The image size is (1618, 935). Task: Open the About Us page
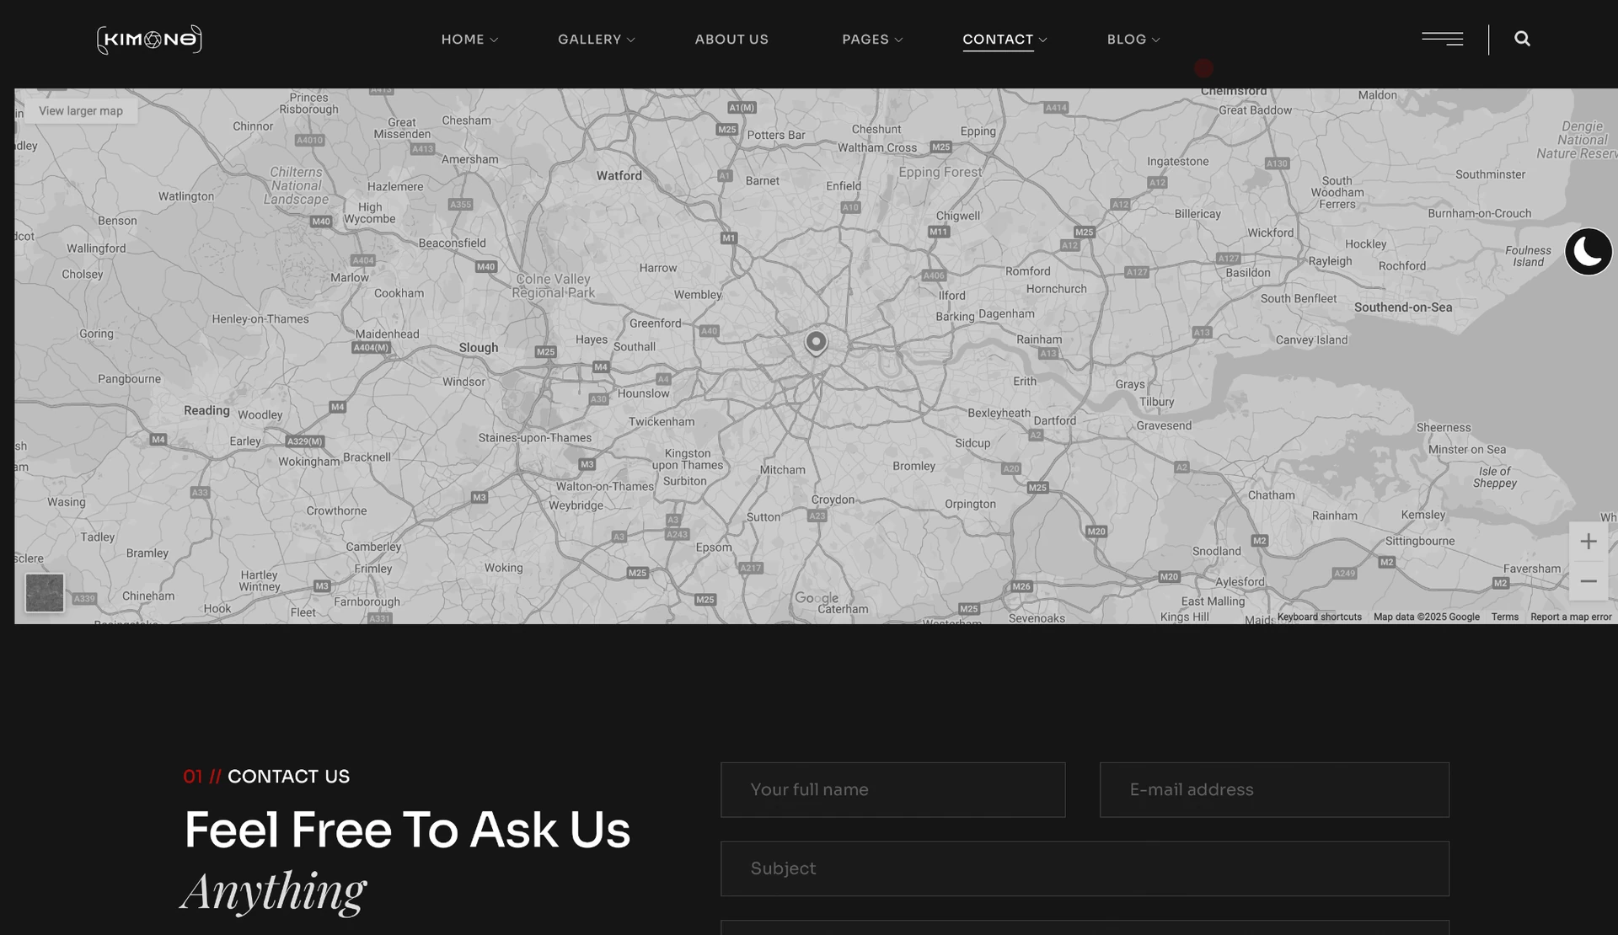[x=731, y=40]
